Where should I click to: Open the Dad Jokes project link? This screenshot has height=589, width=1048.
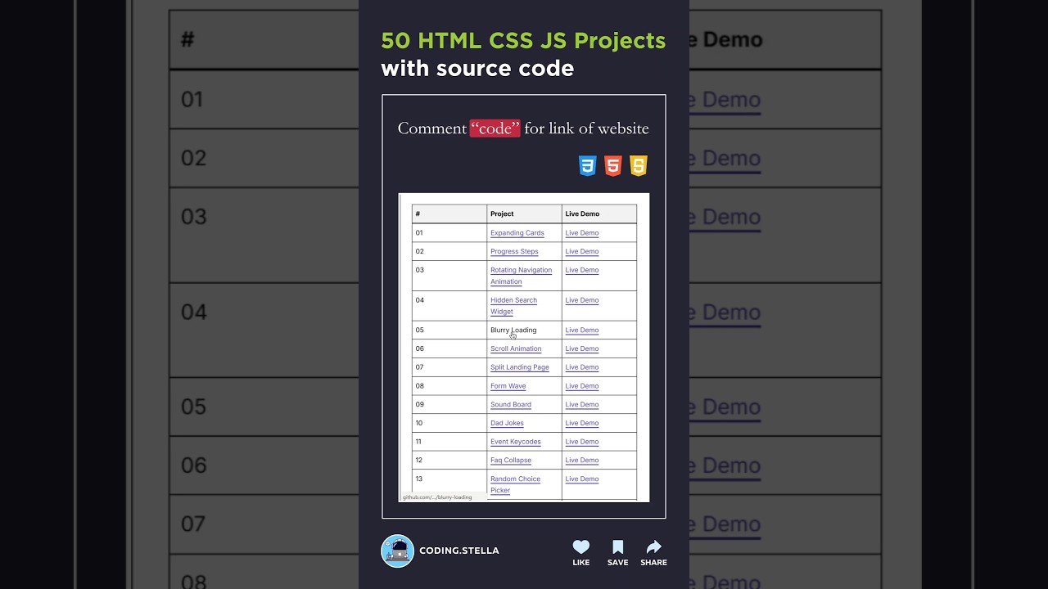[x=507, y=424]
